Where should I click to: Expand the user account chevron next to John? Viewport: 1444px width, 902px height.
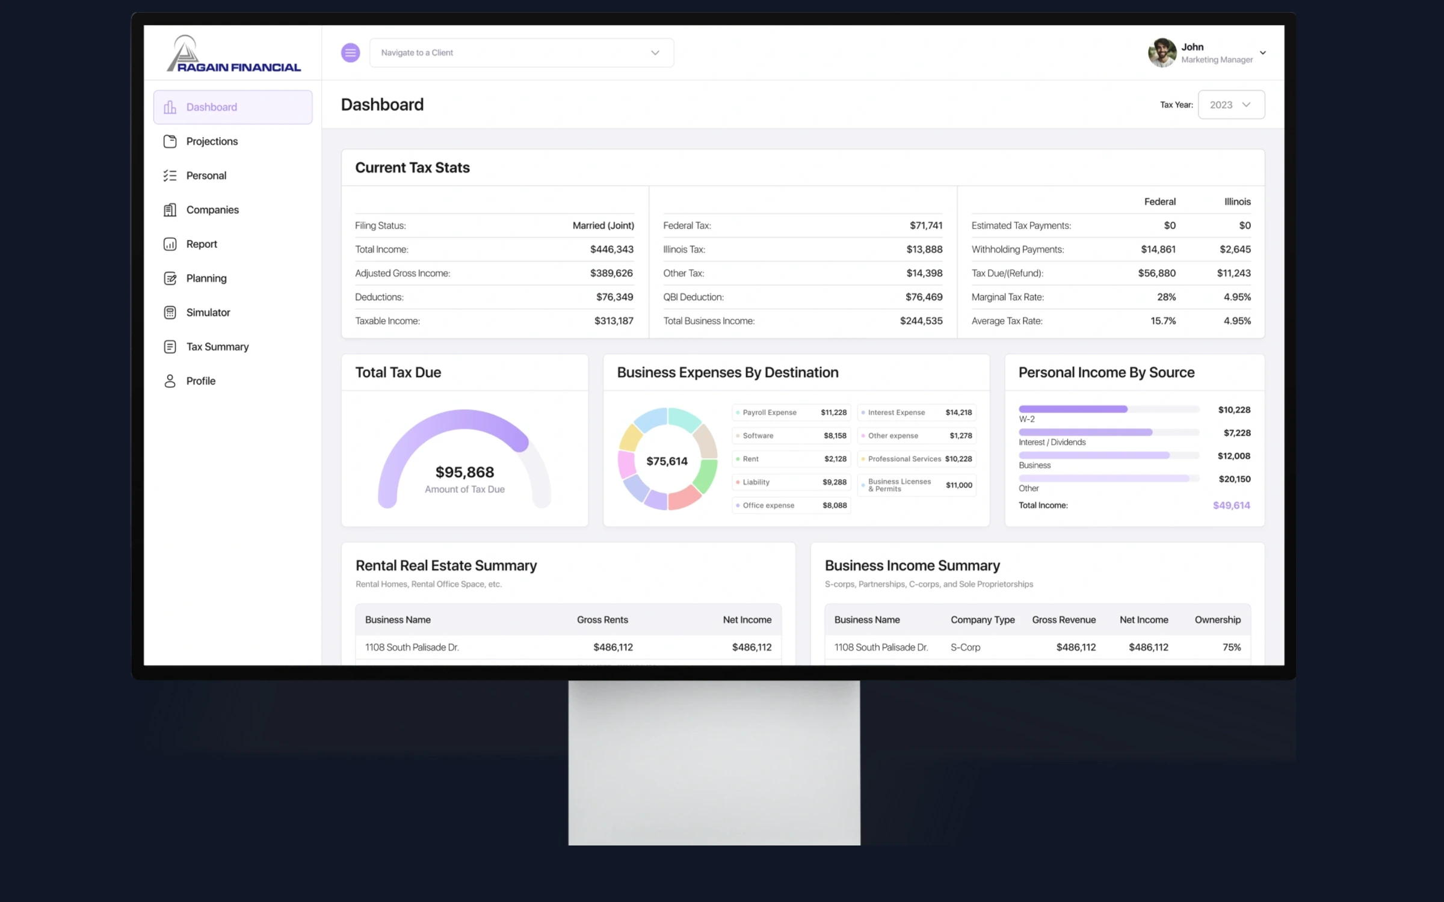(1263, 53)
